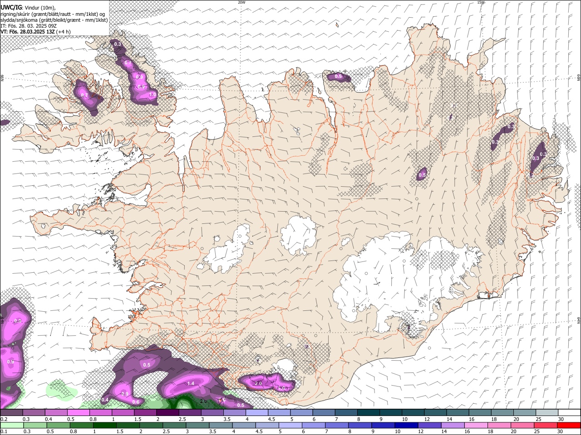Pick the pale pink 16–18 swatch, lower legend
Screen dimensions: 581x435
coord(477,425)
